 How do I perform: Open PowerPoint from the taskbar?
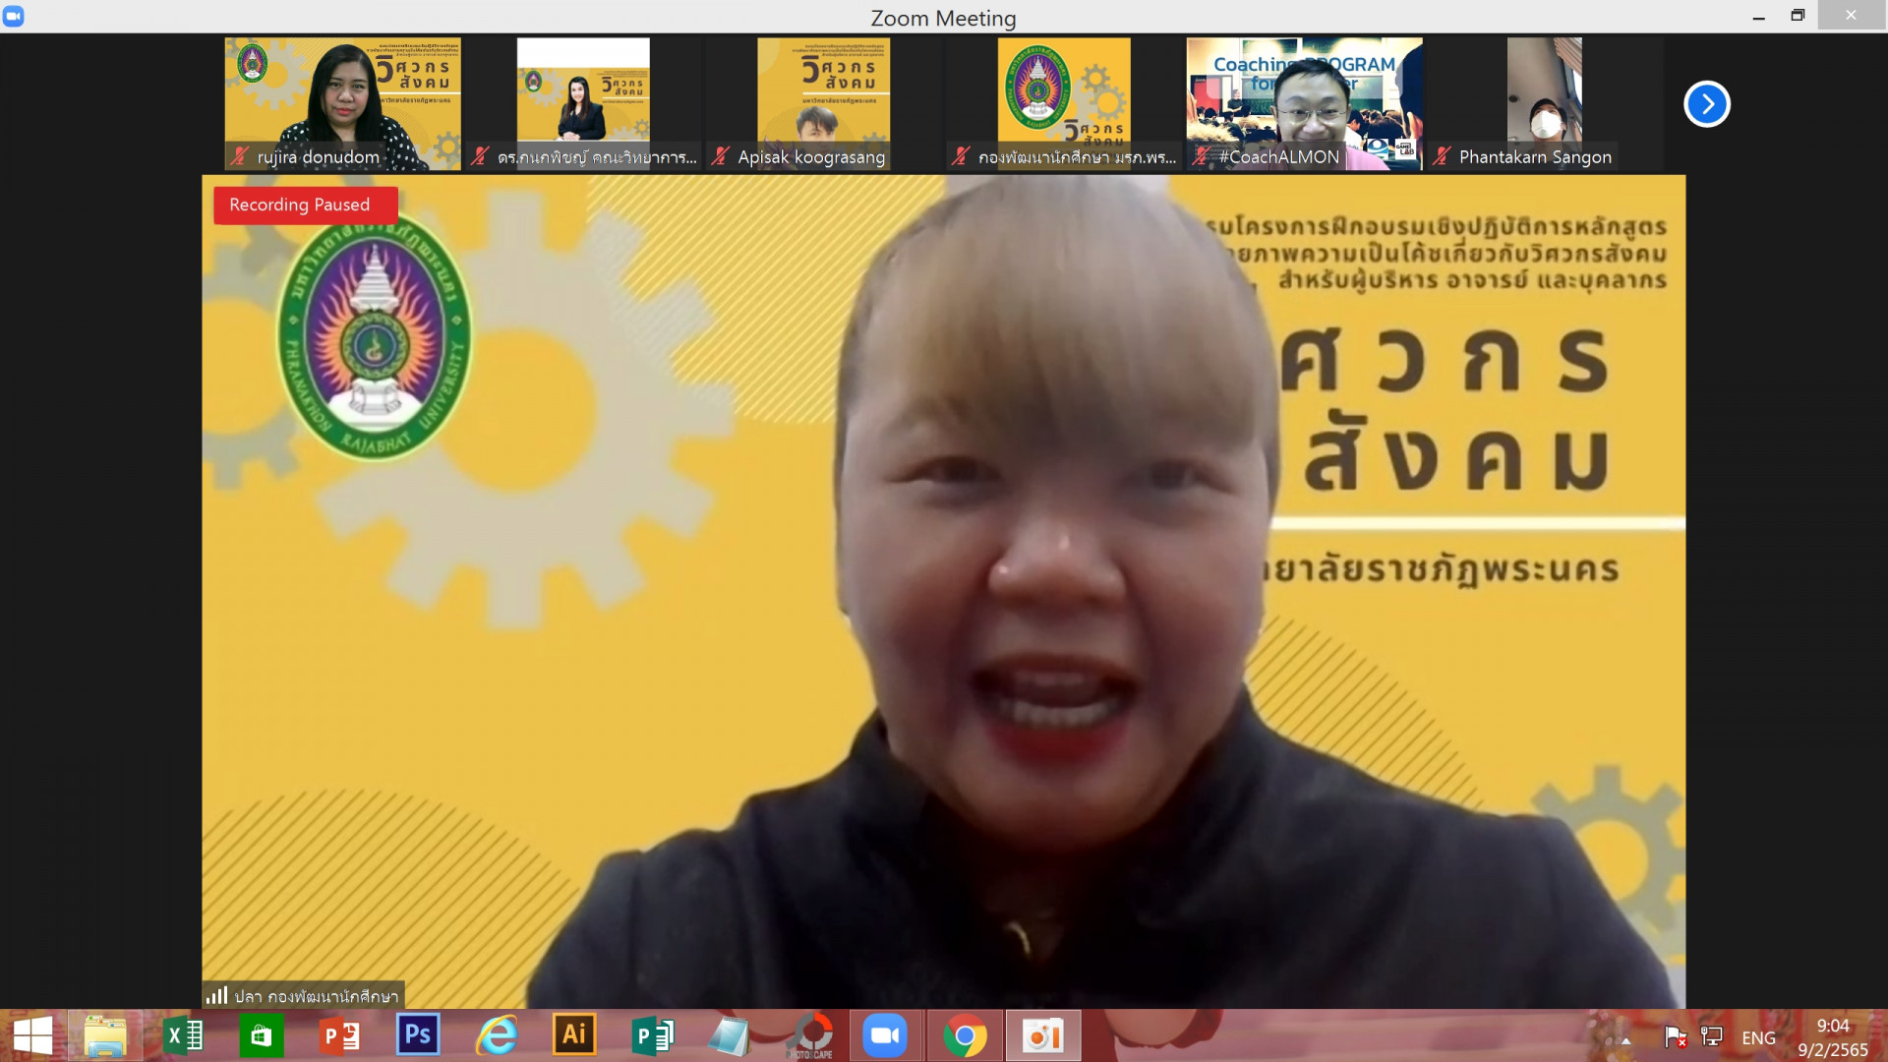[340, 1035]
